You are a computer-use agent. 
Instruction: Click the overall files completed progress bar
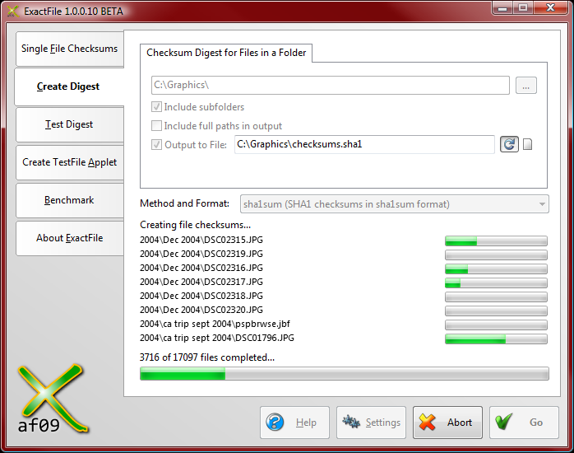(x=344, y=373)
